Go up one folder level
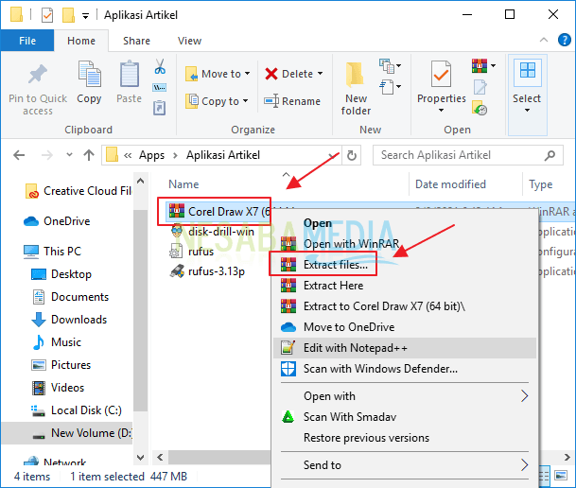This screenshot has height=488, width=576. (x=89, y=155)
